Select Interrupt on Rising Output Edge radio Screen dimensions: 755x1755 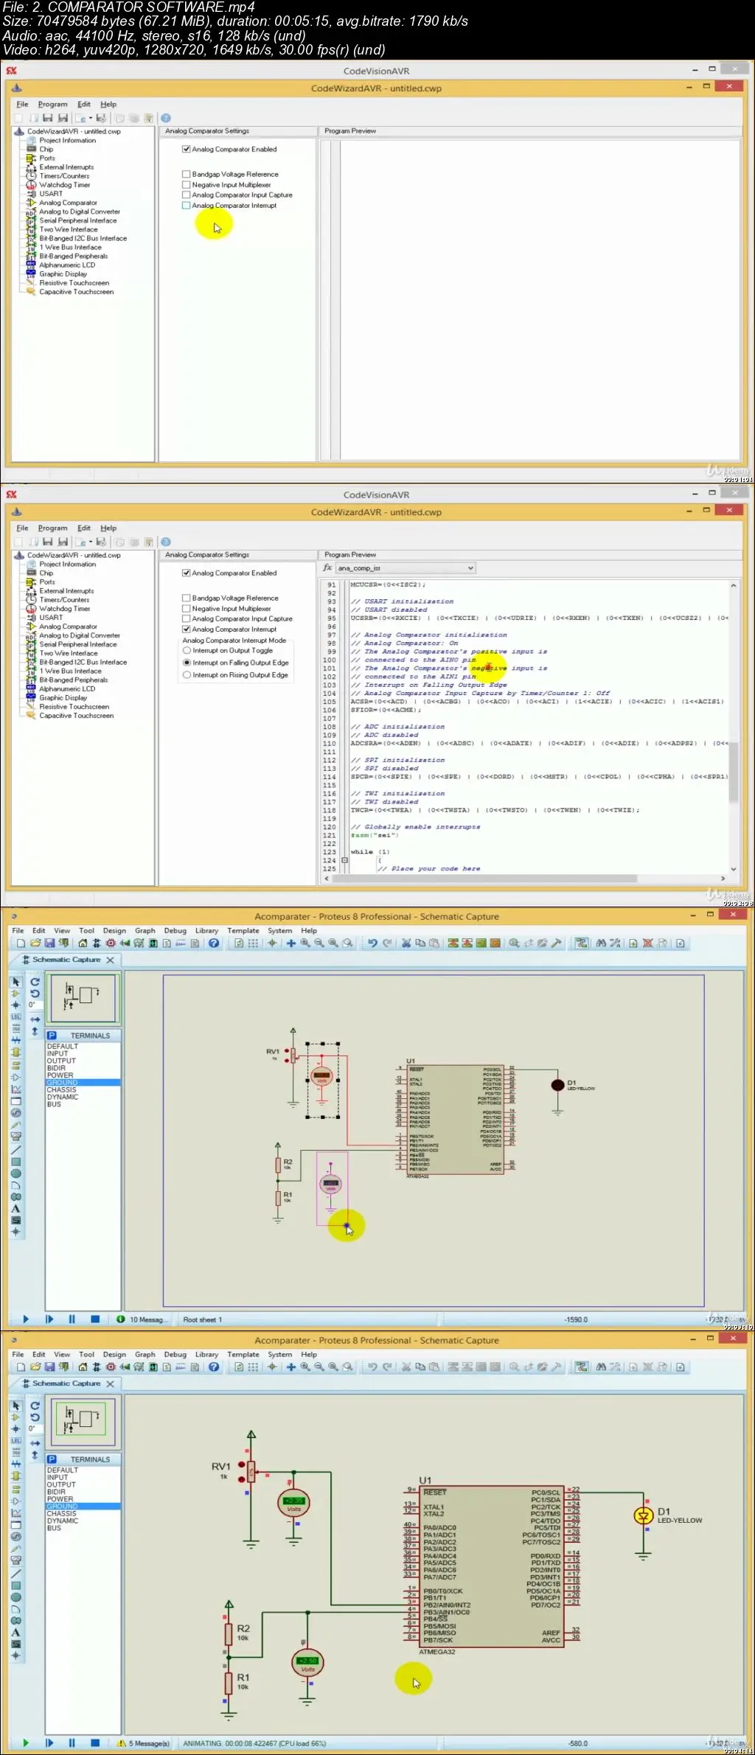[x=187, y=675]
